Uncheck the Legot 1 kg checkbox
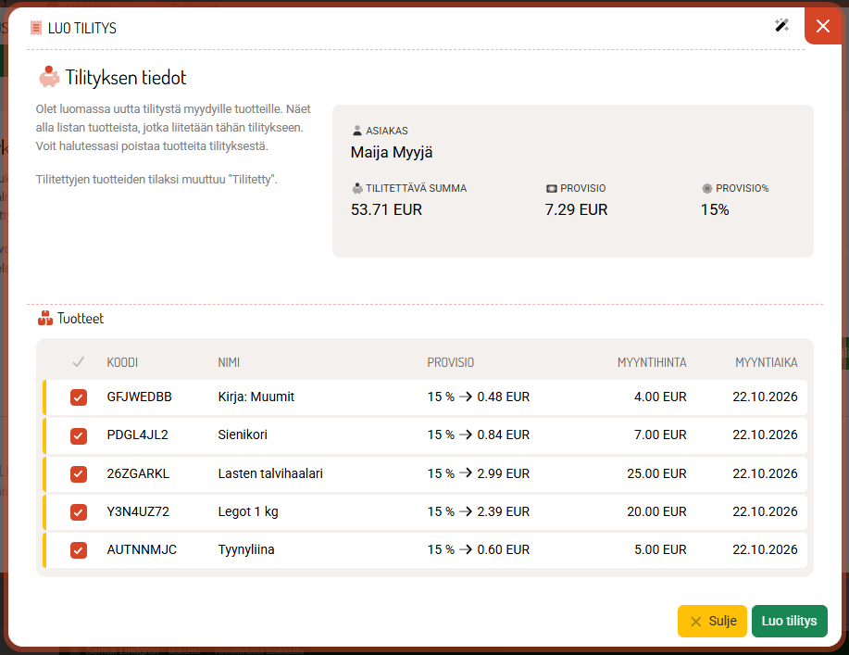 pos(79,512)
